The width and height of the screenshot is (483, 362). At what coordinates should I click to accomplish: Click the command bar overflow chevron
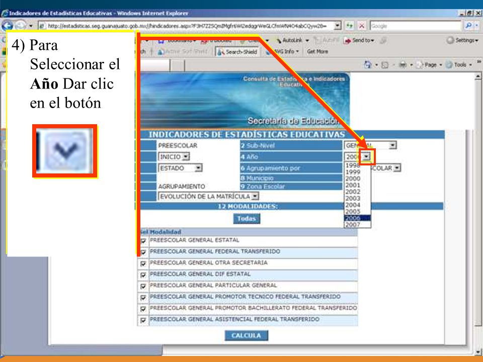coord(478,62)
